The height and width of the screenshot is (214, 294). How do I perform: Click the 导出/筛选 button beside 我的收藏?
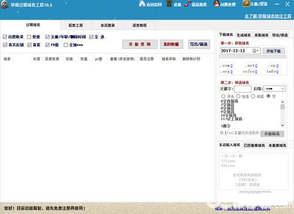click(x=199, y=44)
